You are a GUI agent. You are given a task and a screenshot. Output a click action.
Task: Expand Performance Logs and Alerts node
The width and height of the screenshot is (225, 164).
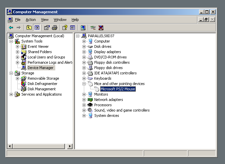click(x=17, y=62)
